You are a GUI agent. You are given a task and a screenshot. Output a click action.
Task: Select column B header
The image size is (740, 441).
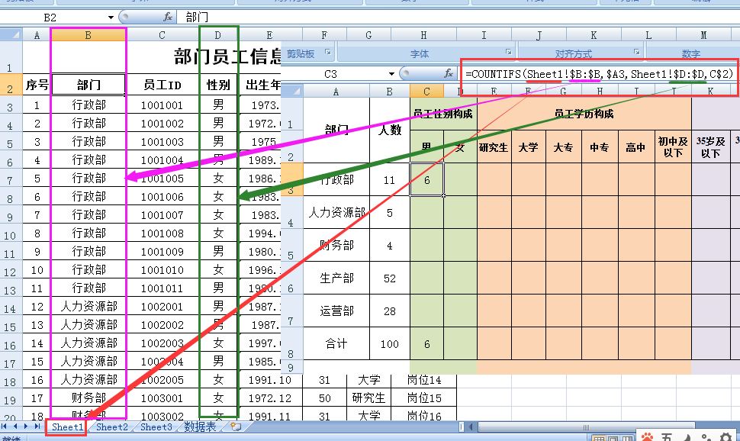click(88, 34)
